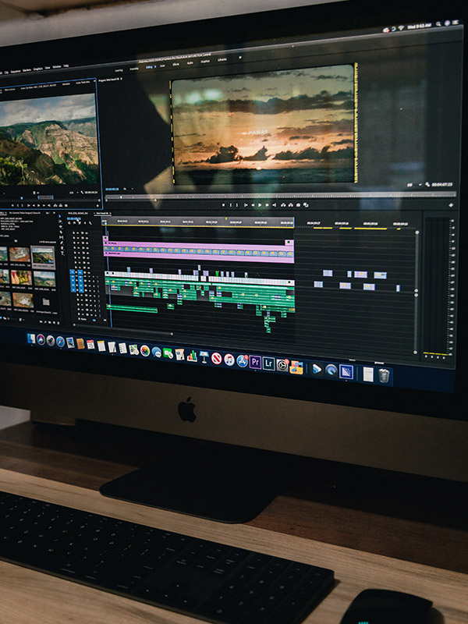This screenshot has height=624, width=468.
Task: Switch to the Editing workspace tab
Action: 150,66
